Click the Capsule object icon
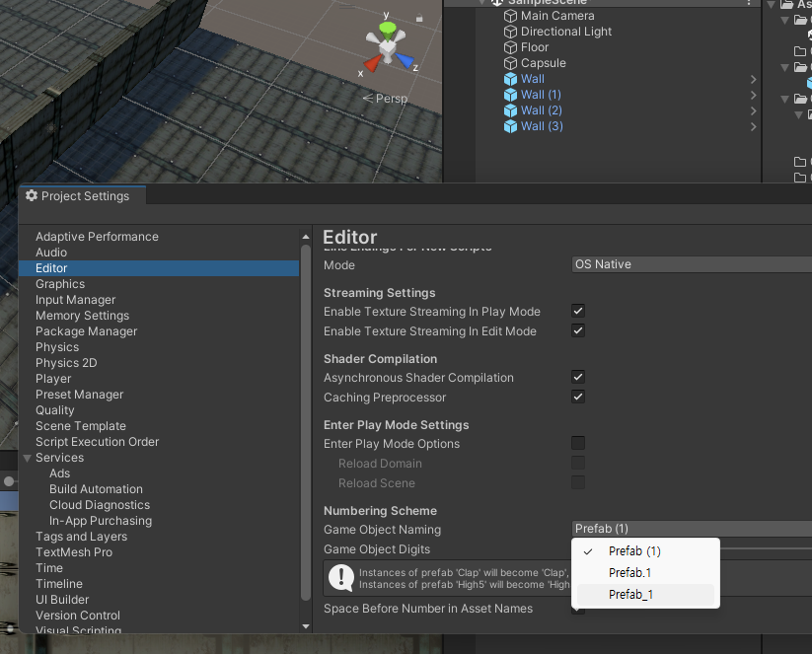The width and height of the screenshot is (812, 654). point(510,63)
